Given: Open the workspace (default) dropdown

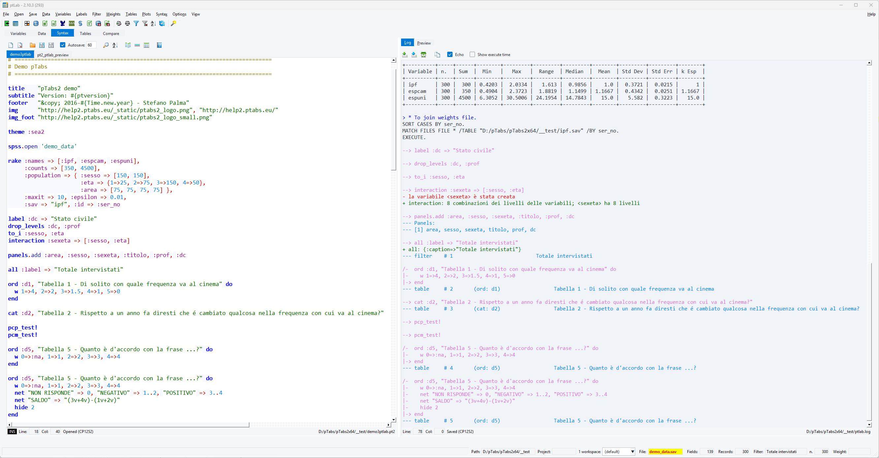Looking at the screenshot, I should [x=619, y=451].
